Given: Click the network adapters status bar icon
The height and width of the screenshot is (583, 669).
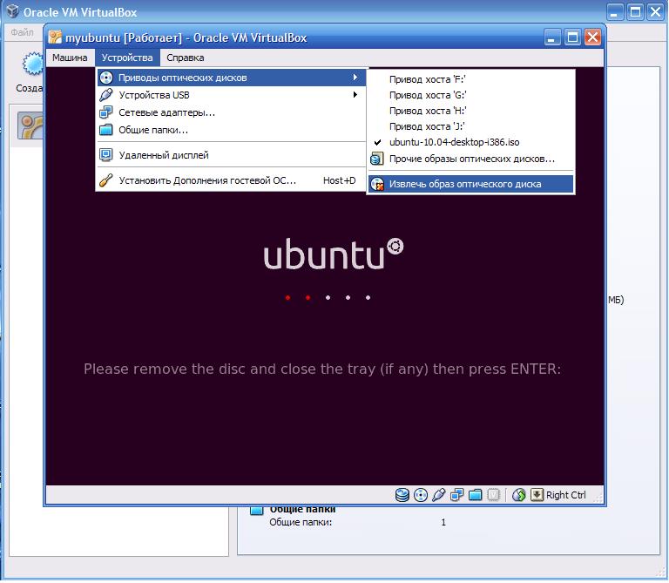Looking at the screenshot, I should point(457,495).
